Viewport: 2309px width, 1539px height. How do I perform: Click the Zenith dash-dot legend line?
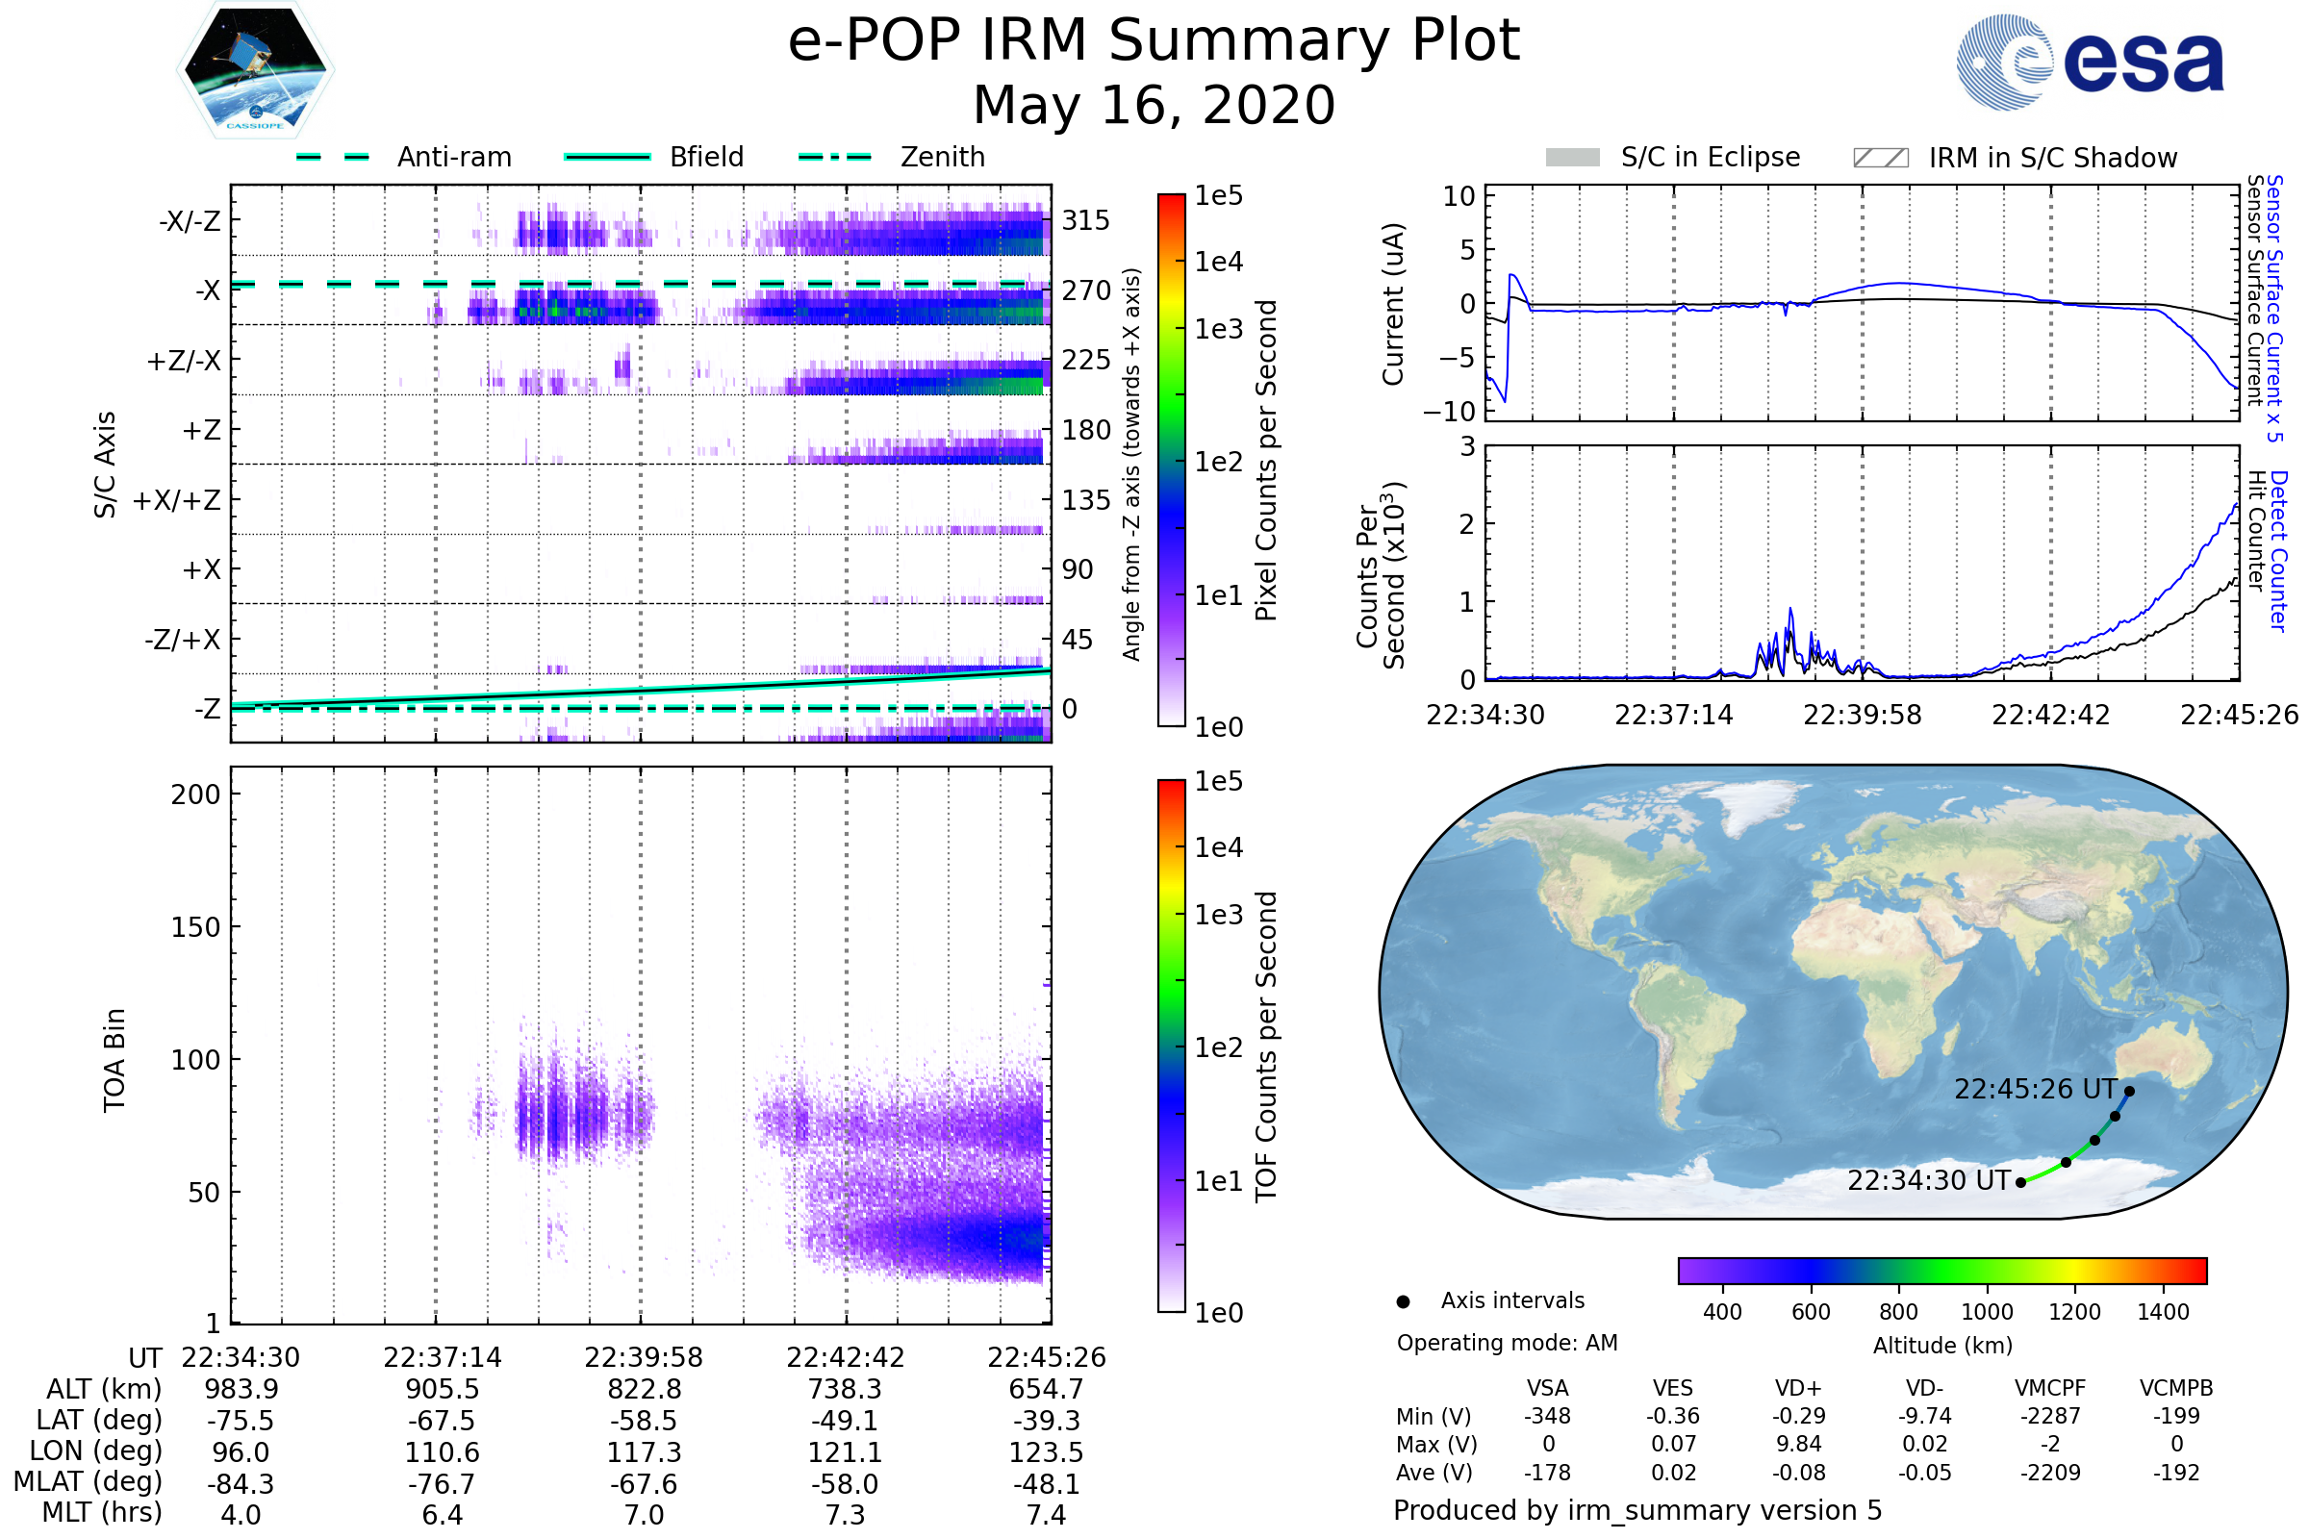click(834, 157)
